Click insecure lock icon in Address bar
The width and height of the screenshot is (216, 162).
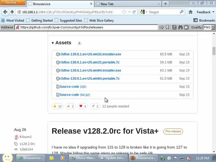(18, 27)
